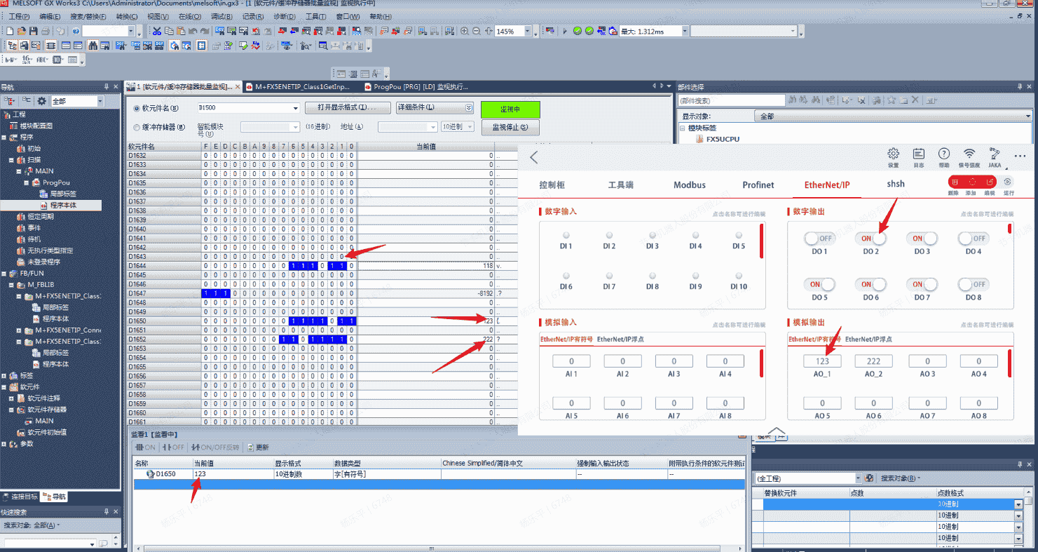Open 设置 gear icon in robot panel
Viewport: 1038px width, 552px height.
click(x=893, y=154)
